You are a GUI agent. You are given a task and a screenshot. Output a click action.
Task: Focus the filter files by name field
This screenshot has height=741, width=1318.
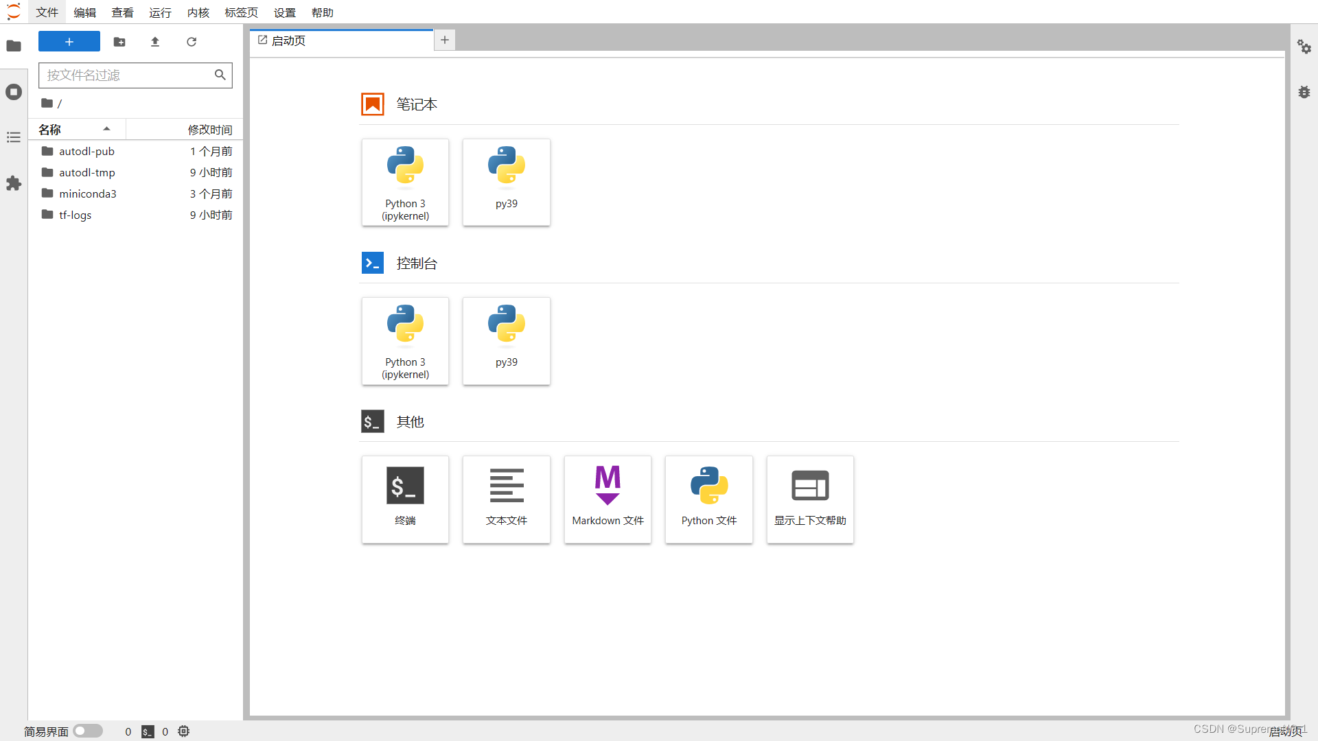click(x=135, y=75)
